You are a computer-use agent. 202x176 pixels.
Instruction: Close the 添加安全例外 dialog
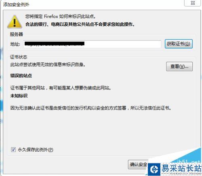[193, 3]
